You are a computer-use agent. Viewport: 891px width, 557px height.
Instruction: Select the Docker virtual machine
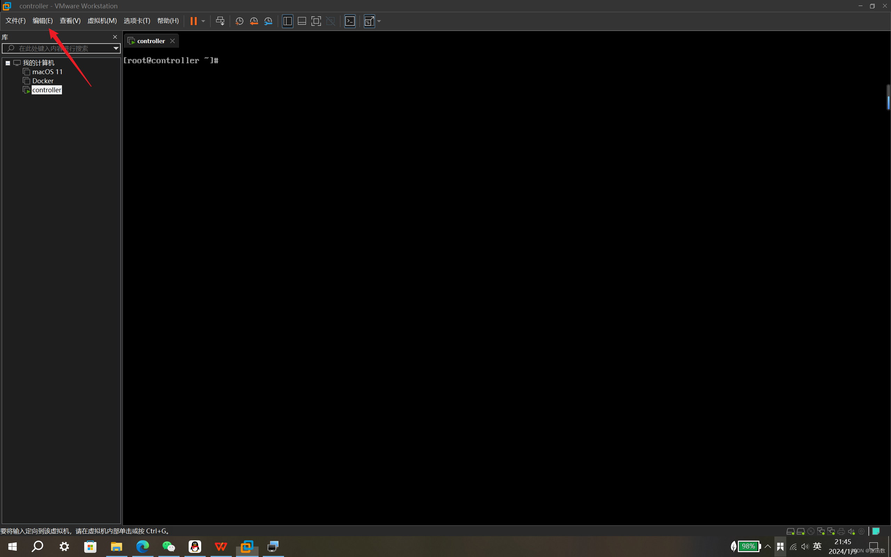tap(43, 81)
